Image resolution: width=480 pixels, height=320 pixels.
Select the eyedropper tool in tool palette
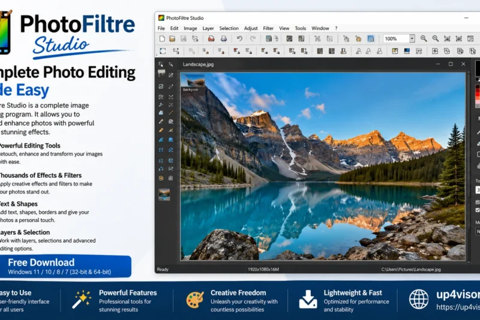pyautogui.click(x=161, y=121)
